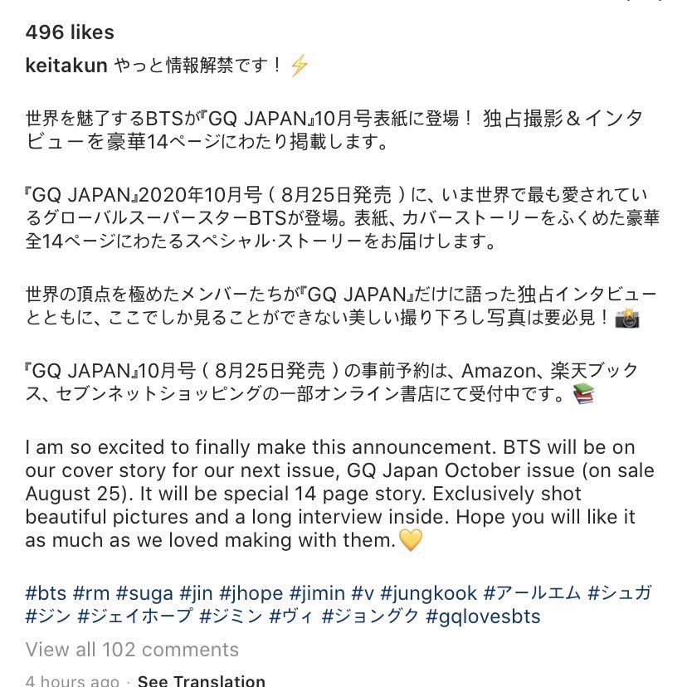Select the #ジェイホープ hashtag
The height and width of the screenshot is (687, 687).
(x=135, y=616)
